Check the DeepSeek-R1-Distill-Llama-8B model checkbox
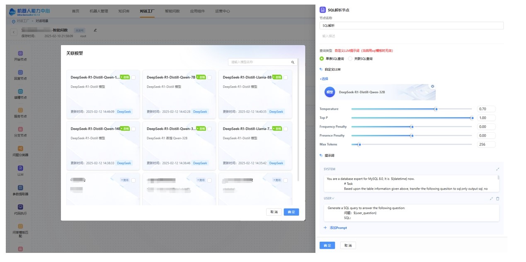 (x=286, y=77)
